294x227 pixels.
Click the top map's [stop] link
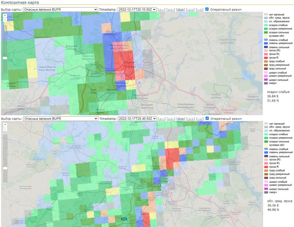(x=180, y=9)
